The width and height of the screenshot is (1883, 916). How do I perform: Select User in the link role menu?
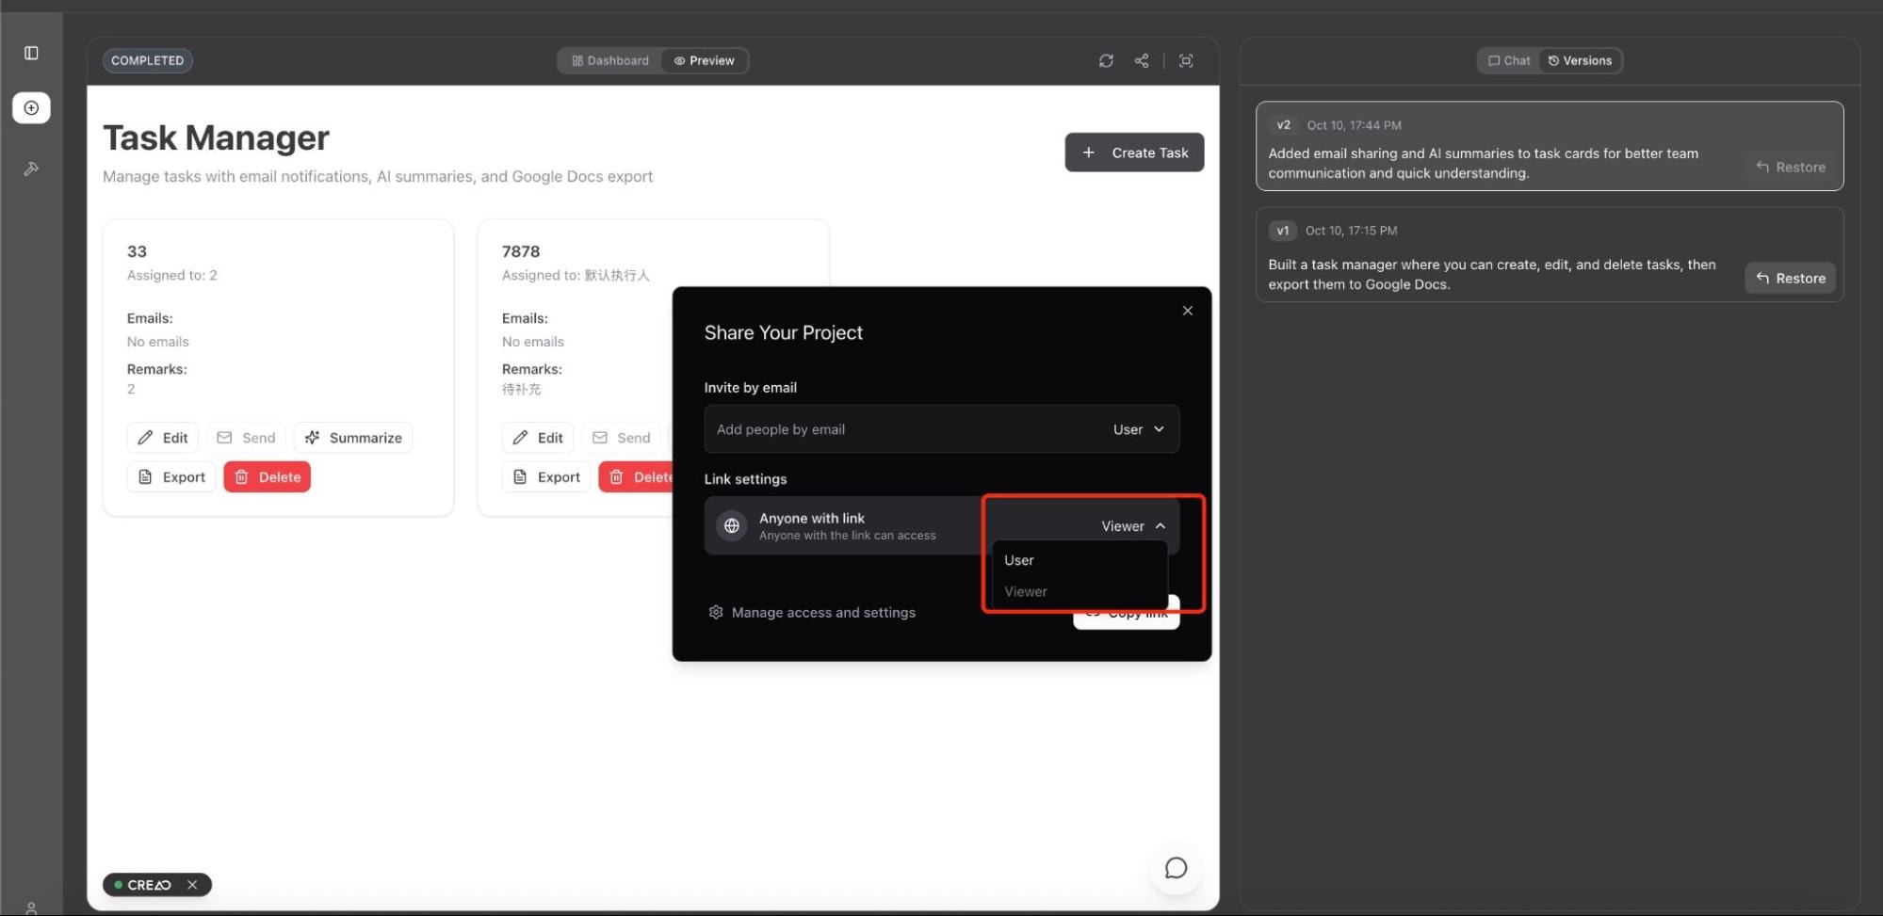1079,560
